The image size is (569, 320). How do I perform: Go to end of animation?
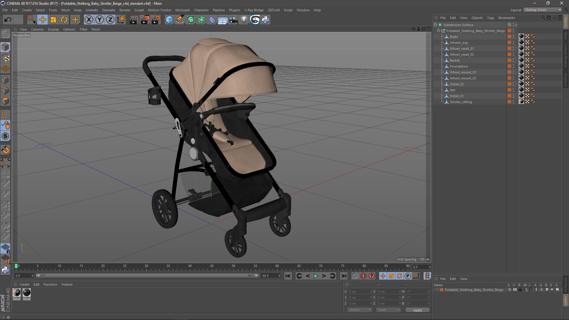tap(343, 276)
